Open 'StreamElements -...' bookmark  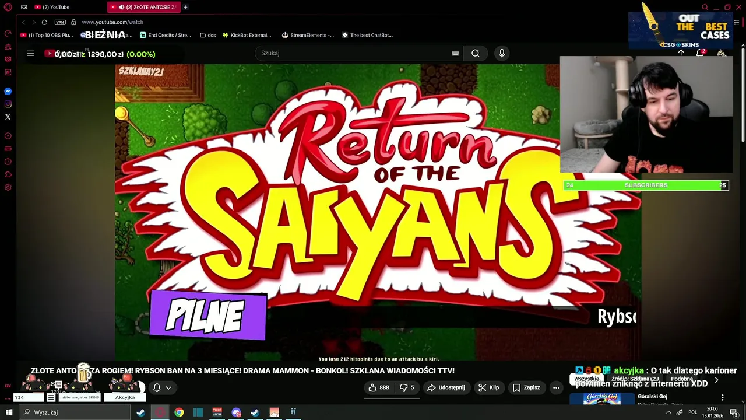point(308,35)
